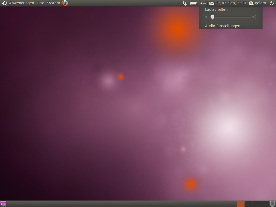Launch Firefox from the top panel
The height and width of the screenshot is (207, 276).
pyautogui.click(x=65, y=3)
